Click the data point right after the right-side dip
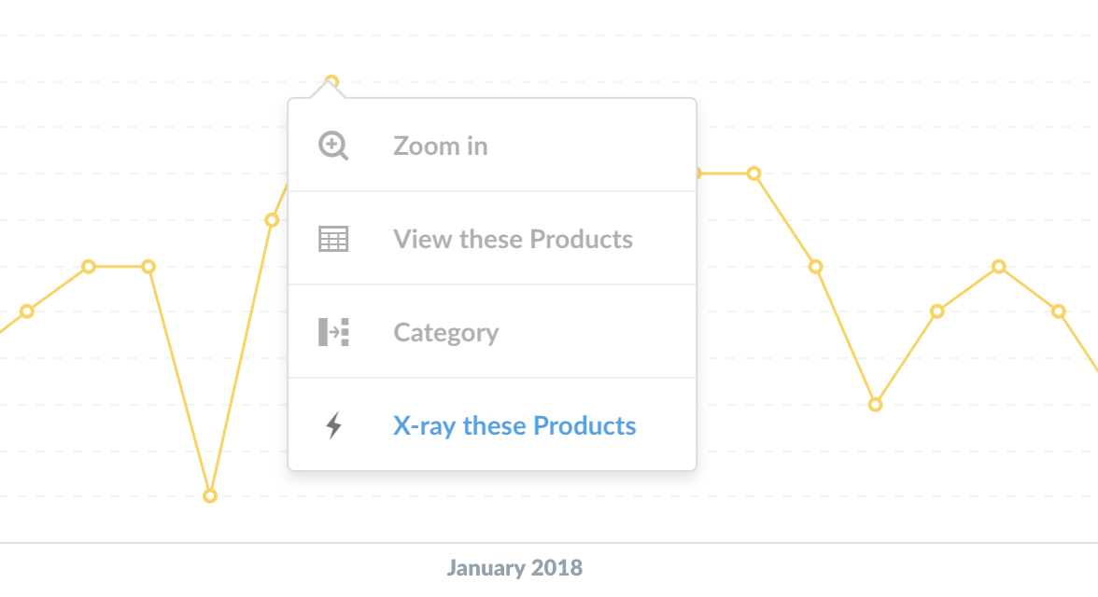This screenshot has width=1098, height=597. point(936,311)
